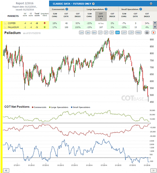Open the help icon beside Small Speculators

pos(141,9)
